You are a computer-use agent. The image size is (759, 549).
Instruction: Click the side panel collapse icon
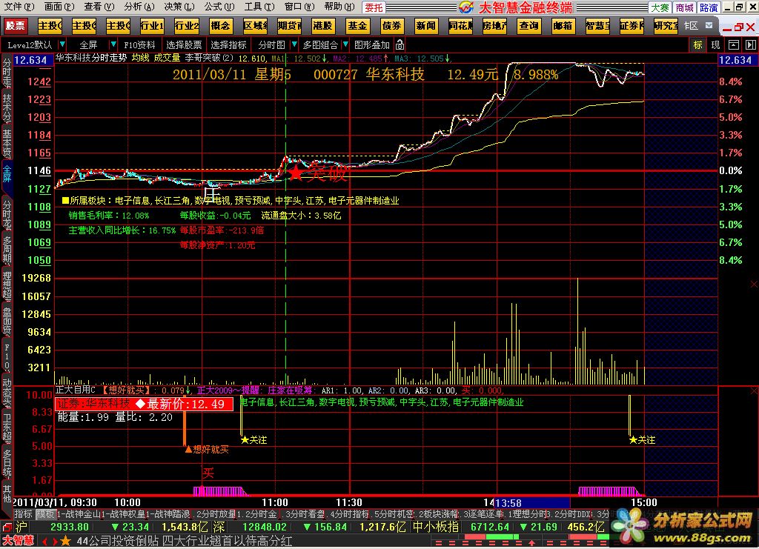coord(750,45)
